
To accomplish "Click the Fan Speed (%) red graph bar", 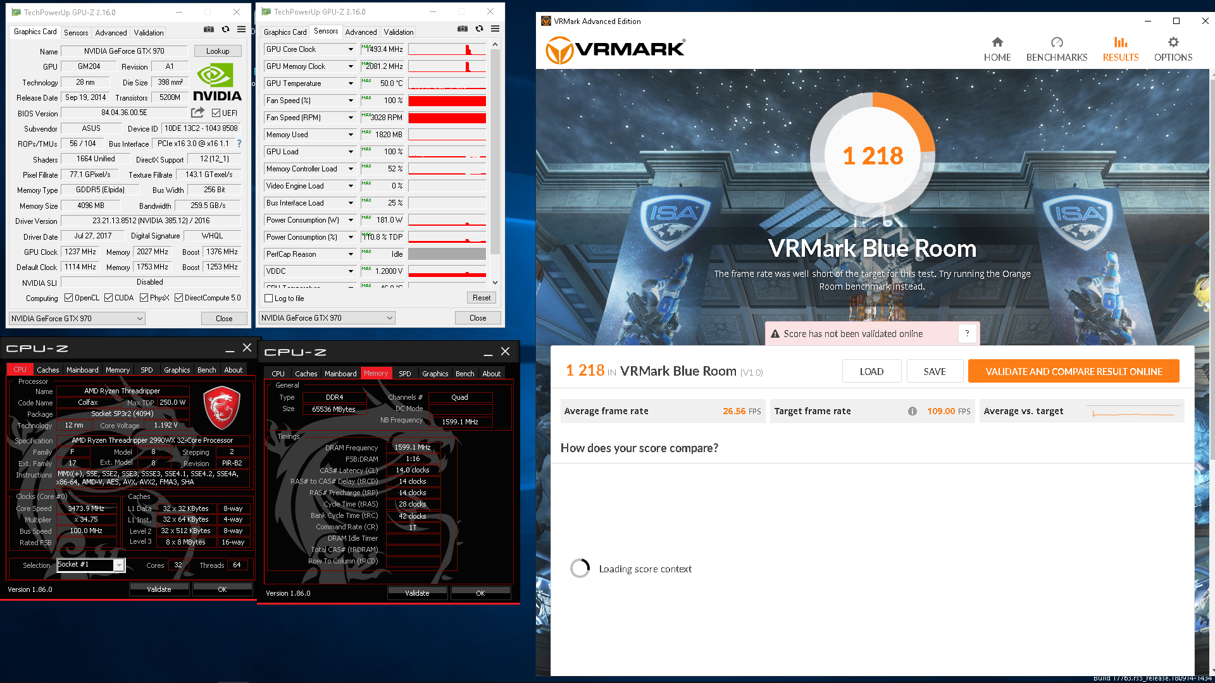I will [447, 101].
